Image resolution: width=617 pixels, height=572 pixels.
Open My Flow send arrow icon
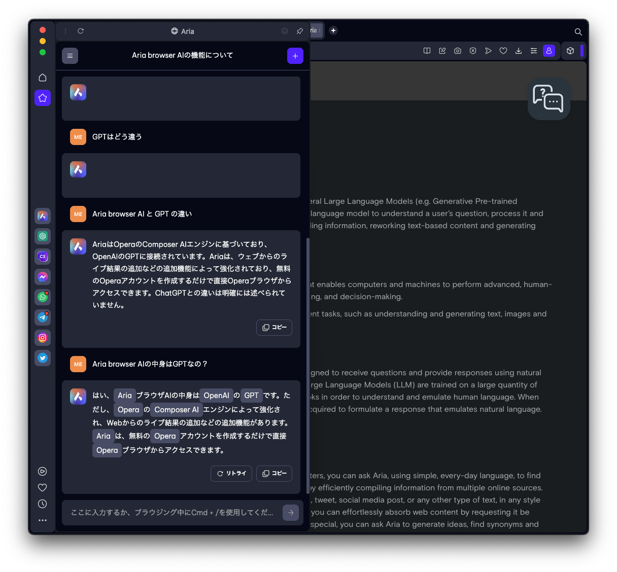coord(488,51)
